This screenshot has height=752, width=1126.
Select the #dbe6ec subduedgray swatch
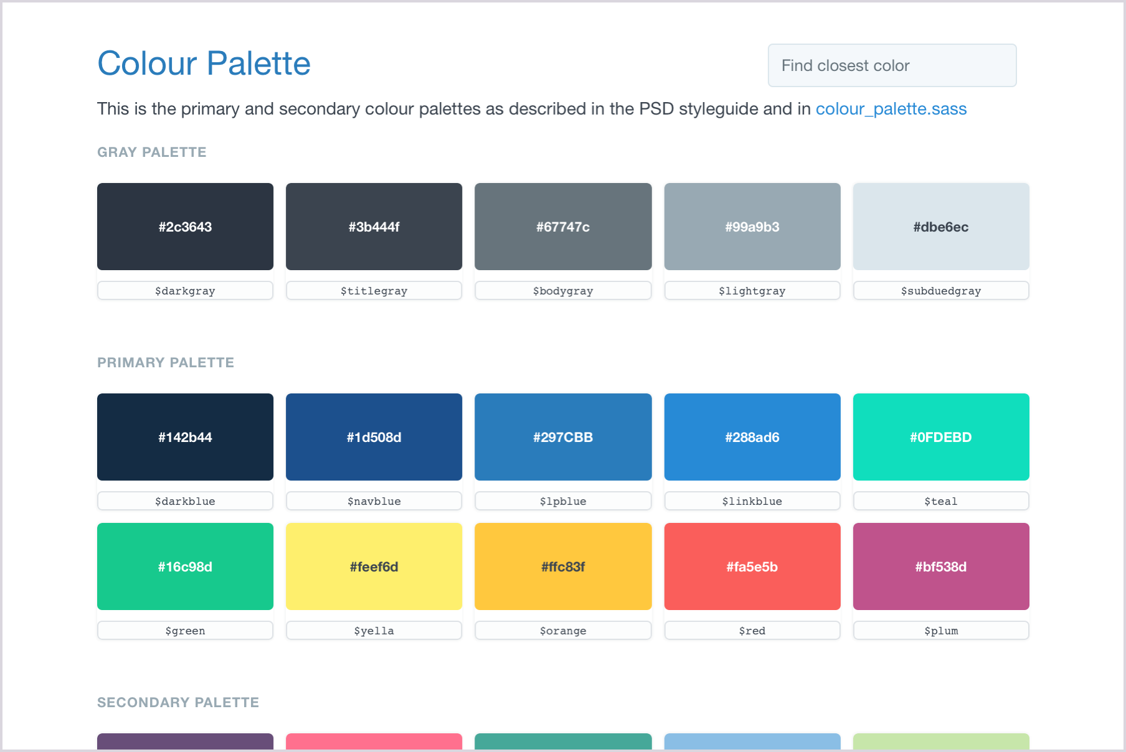click(x=941, y=227)
